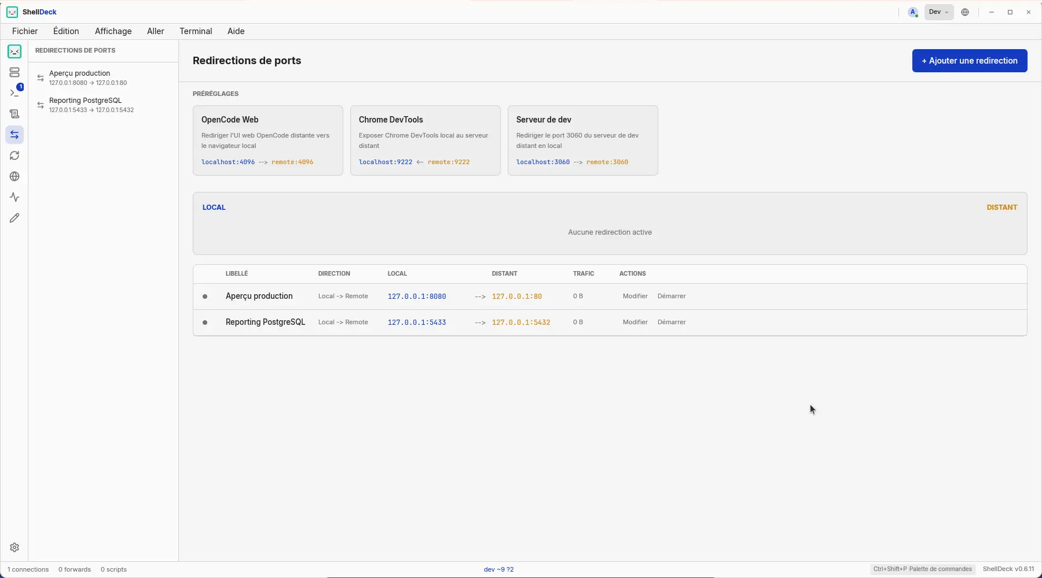Open settings gear at sidebar bottom
Image resolution: width=1042 pixels, height=578 pixels.
click(x=14, y=547)
